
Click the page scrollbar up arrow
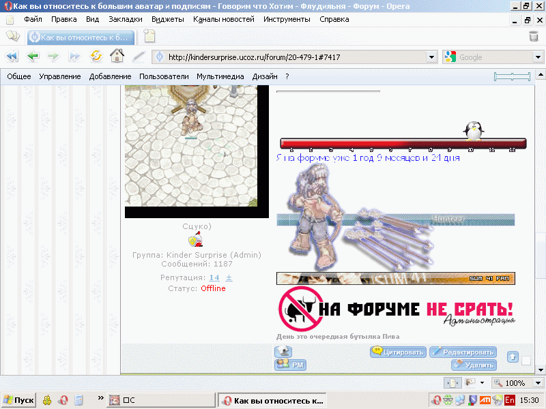coord(541,74)
